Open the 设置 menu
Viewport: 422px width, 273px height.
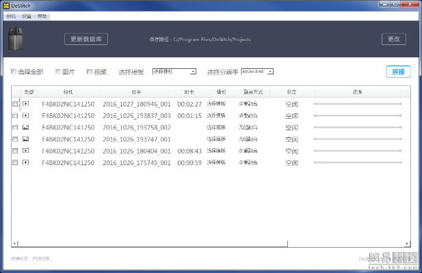27,15
